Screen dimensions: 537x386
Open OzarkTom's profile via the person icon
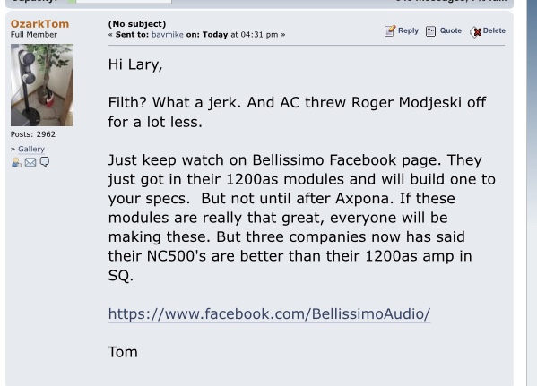pos(16,162)
